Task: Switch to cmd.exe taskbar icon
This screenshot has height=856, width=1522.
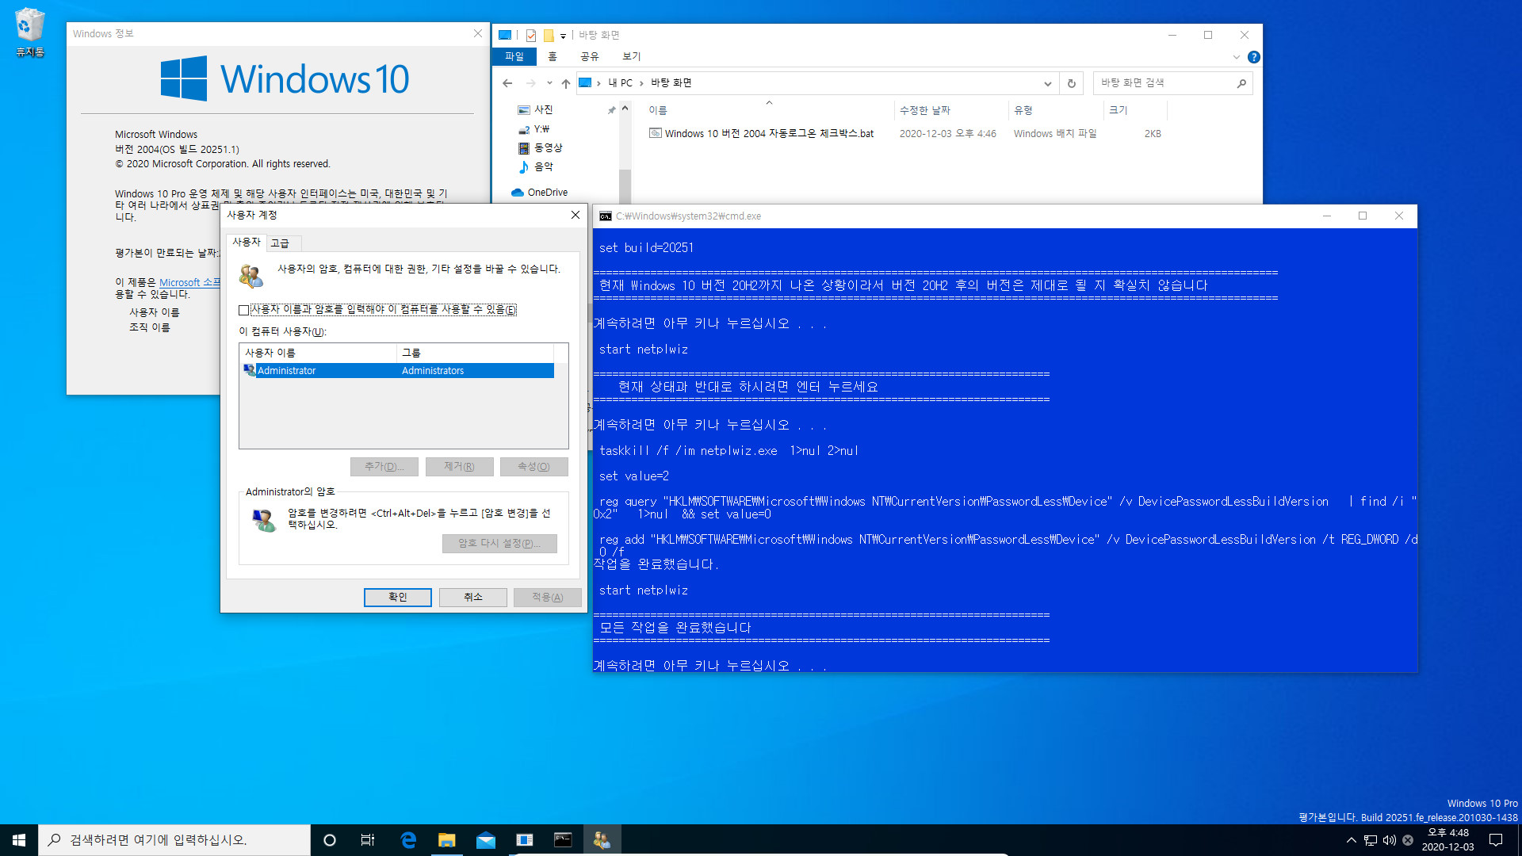Action: tap(563, 840)
